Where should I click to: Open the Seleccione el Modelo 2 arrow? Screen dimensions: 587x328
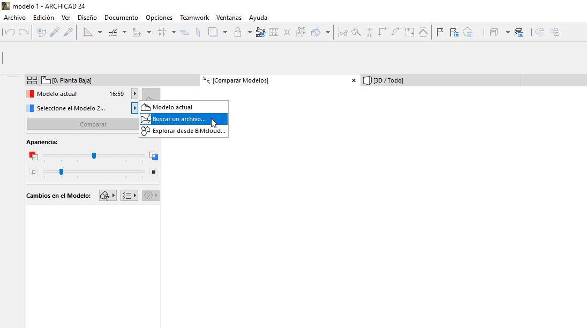coord(135,108)
